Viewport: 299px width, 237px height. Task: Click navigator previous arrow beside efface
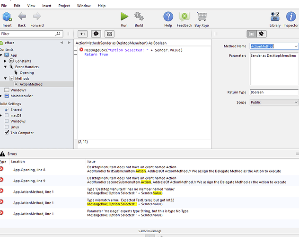[x=62, y=43]
